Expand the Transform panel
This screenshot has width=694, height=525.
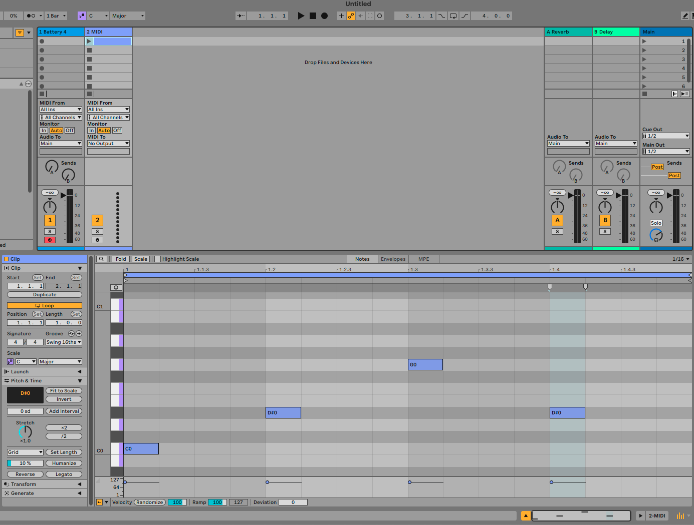point(44,484)
